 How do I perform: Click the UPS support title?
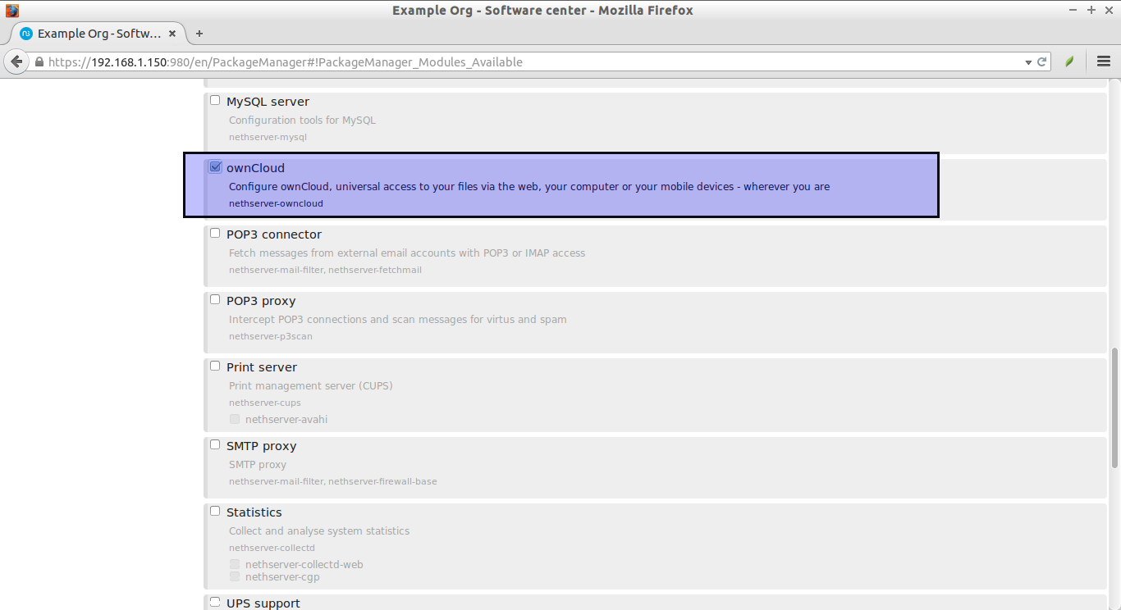263,603
